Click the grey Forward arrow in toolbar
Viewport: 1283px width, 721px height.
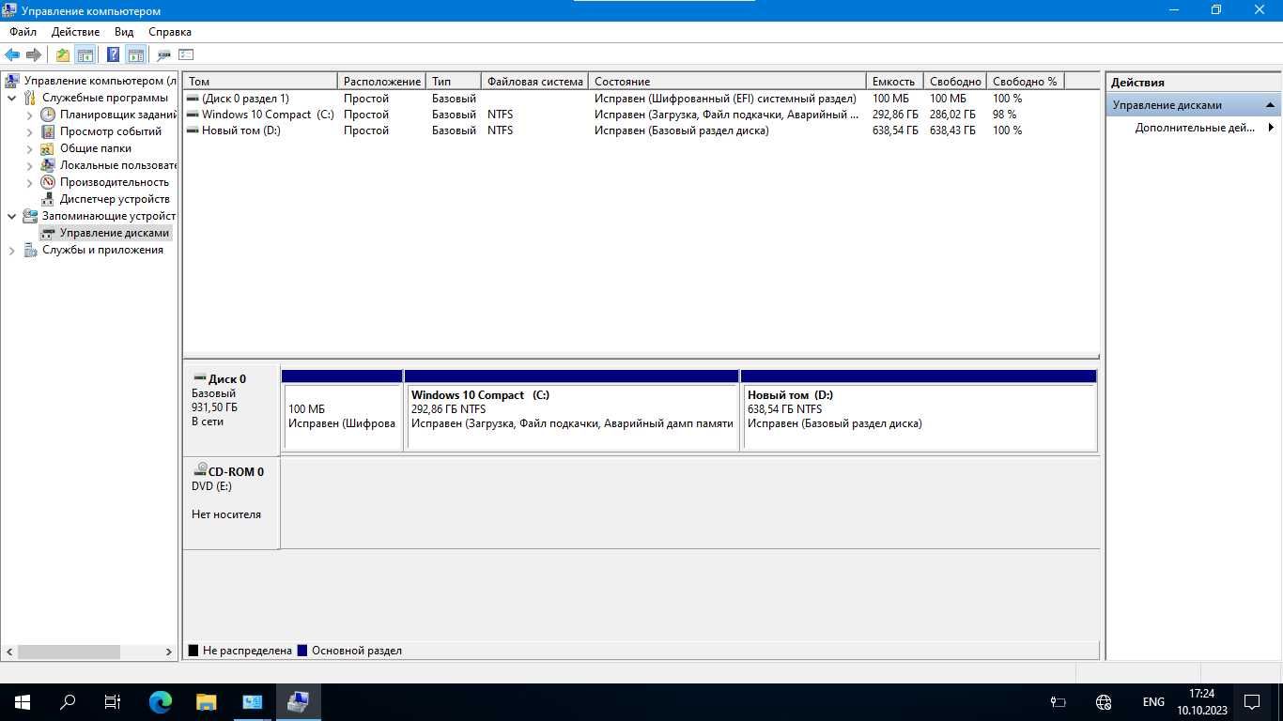34,55
